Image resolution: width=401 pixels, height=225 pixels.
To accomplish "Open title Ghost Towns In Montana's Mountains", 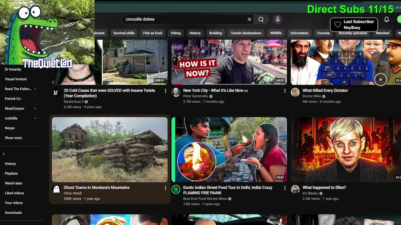I will 96,188.
